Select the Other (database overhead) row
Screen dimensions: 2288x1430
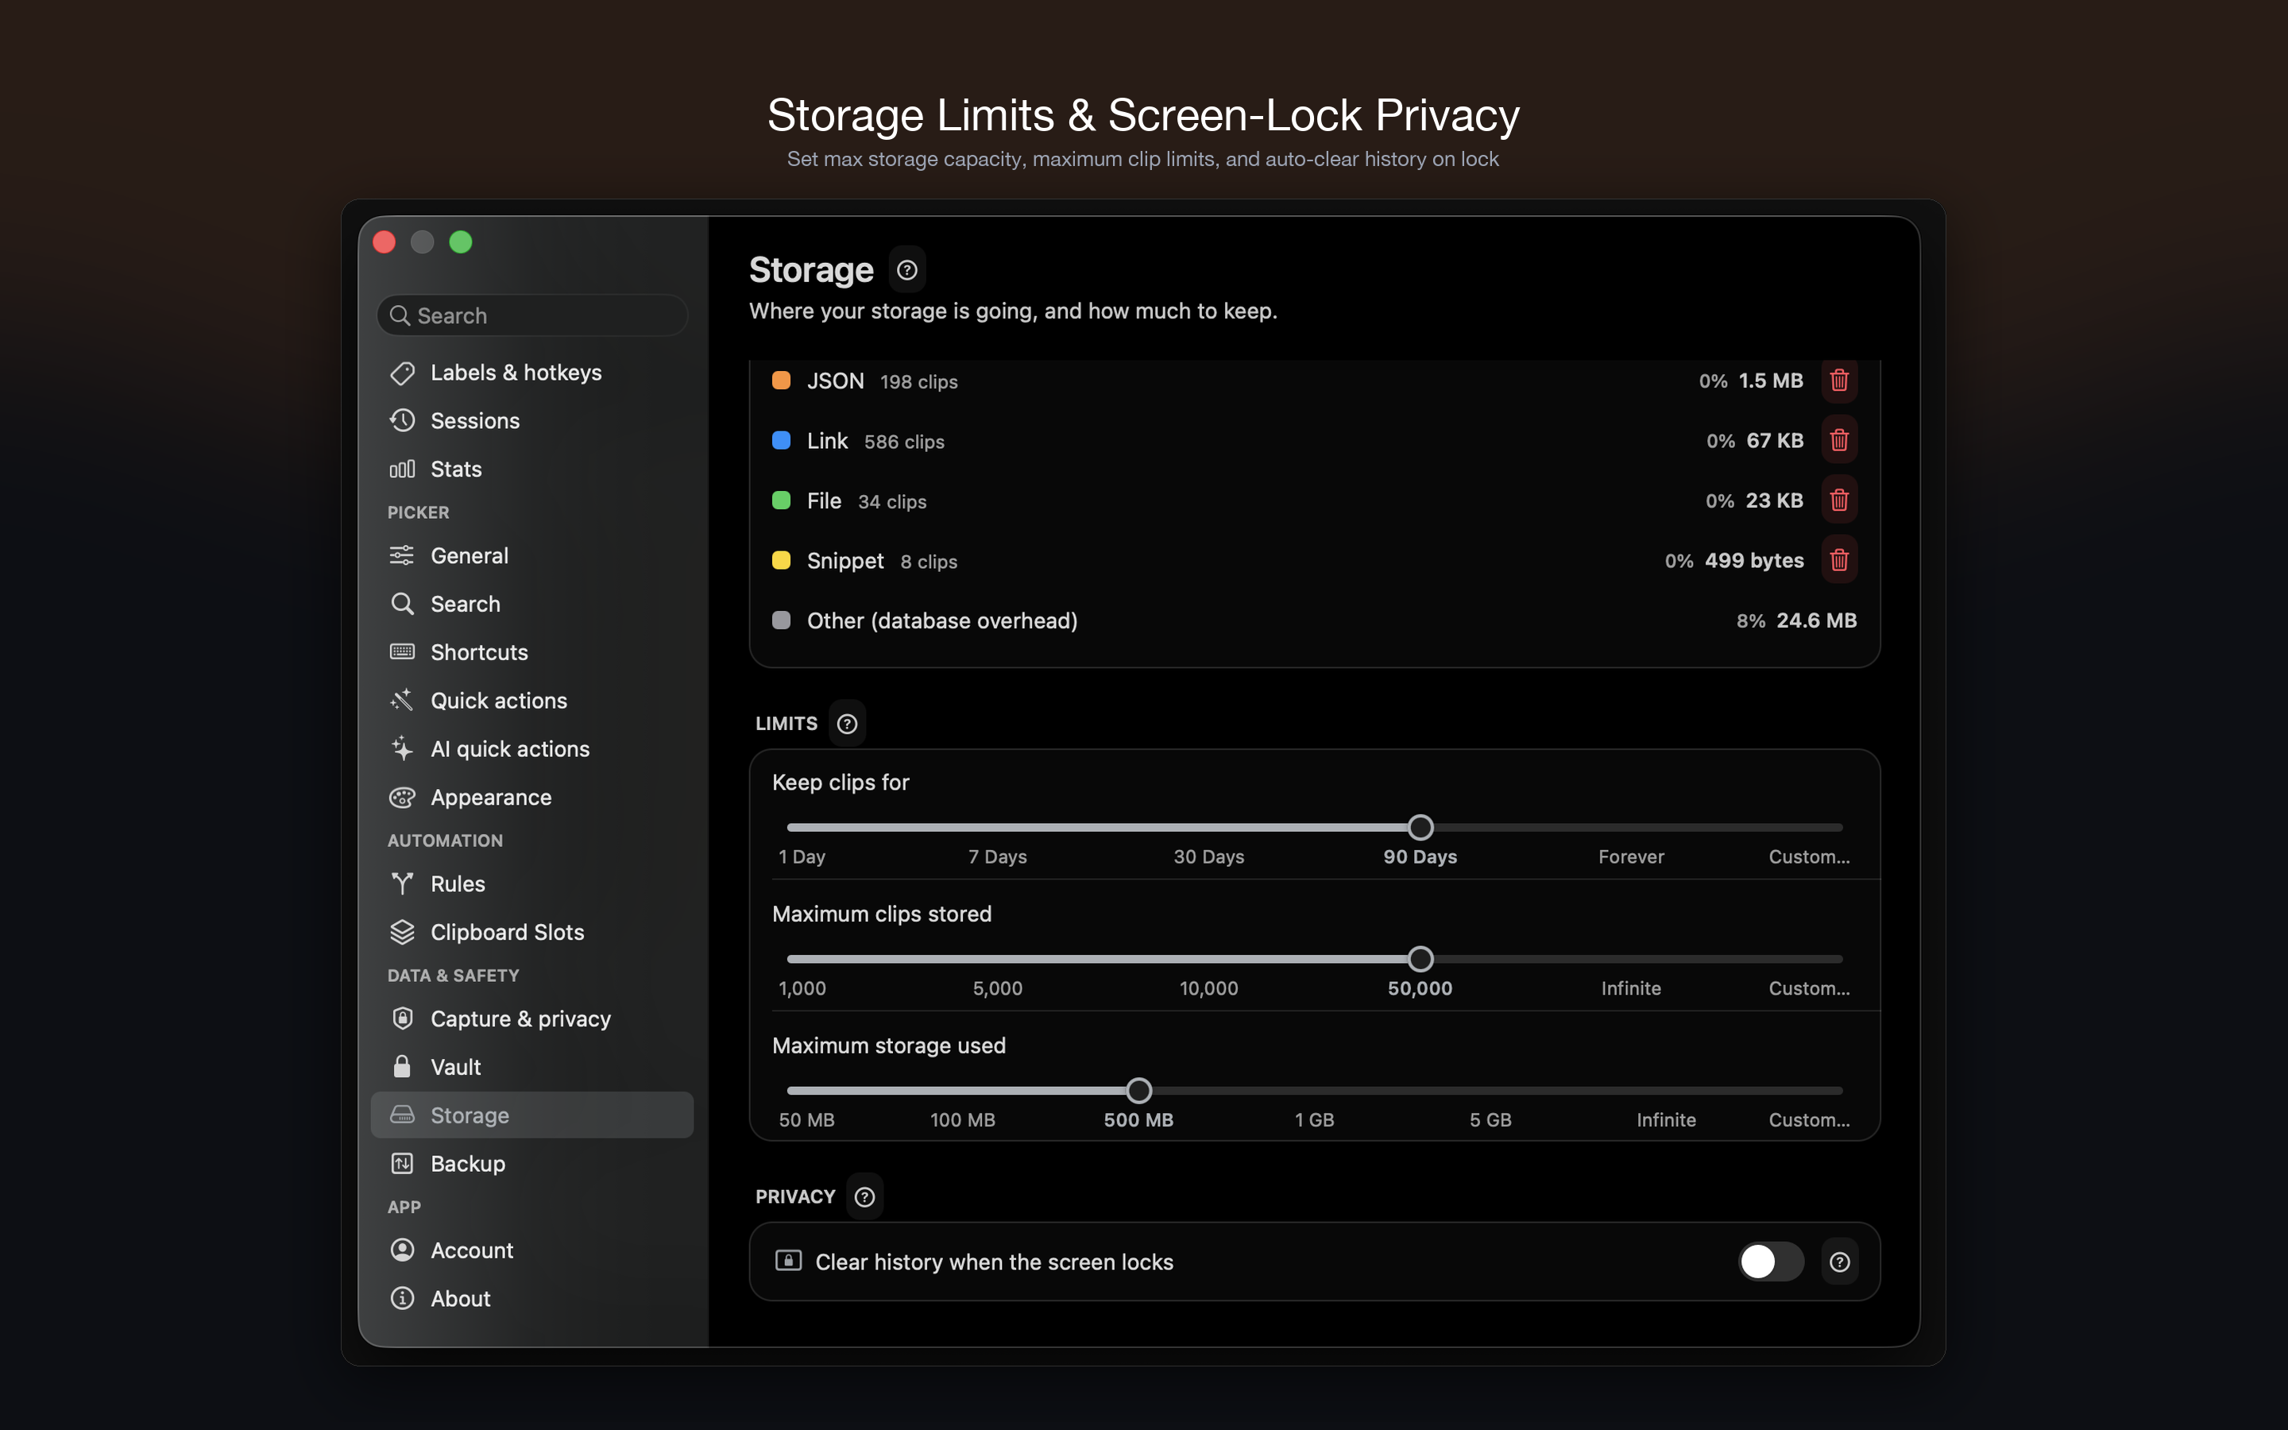pyautogui.click(x=1314, y=620)
